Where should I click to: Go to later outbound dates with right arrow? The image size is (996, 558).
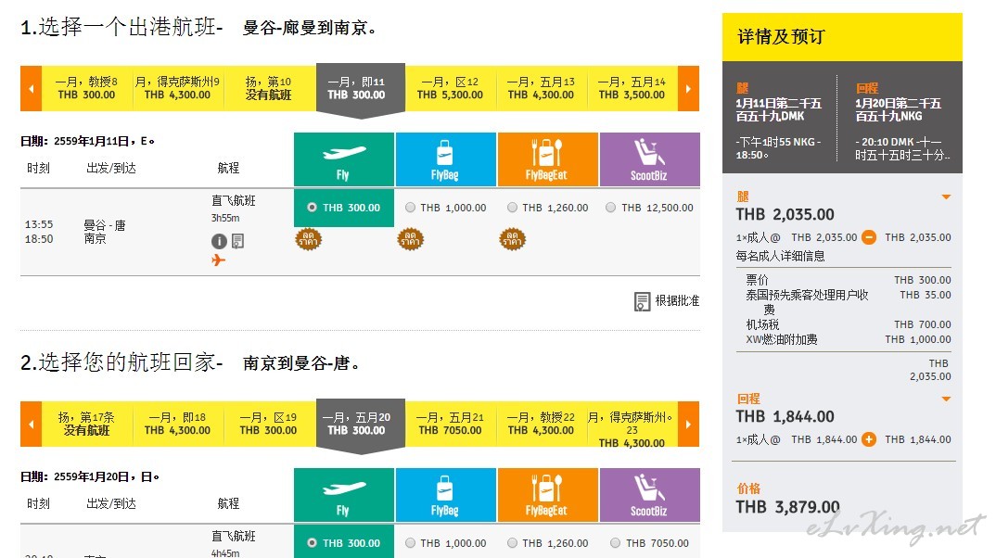[x=688, y=88]
